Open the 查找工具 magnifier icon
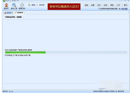Screen dimensions: 130x94 14,6
